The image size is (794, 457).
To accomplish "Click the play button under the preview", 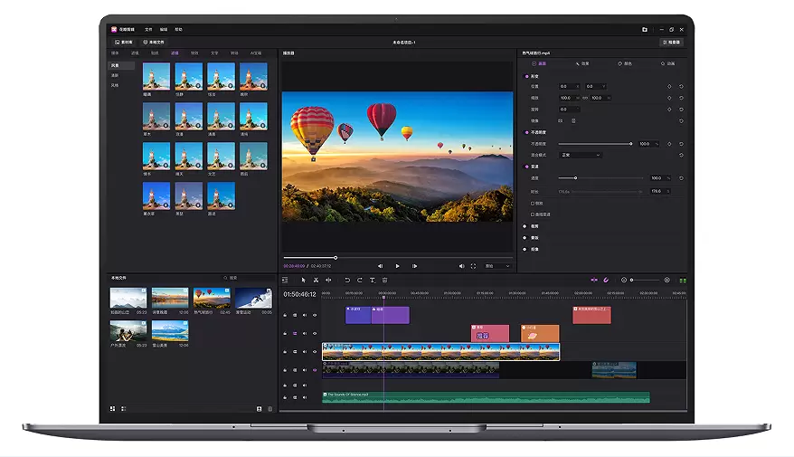I will [x=397, y=266].
